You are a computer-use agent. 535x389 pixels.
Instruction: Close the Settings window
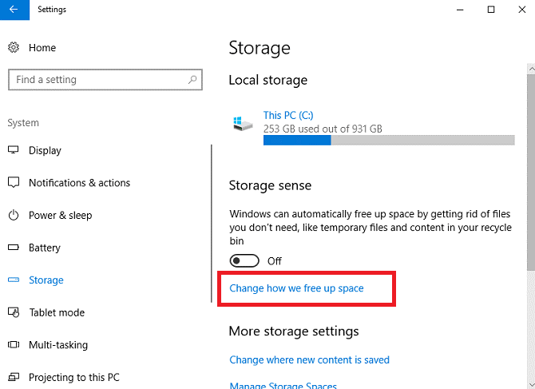tap(521, 10)
